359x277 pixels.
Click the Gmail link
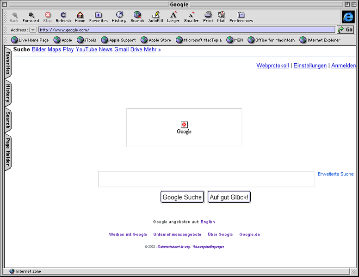click(x=121, y=49)
